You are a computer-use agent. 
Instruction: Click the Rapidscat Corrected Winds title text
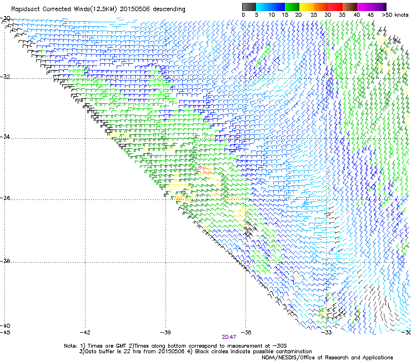(x=98, y=9)
